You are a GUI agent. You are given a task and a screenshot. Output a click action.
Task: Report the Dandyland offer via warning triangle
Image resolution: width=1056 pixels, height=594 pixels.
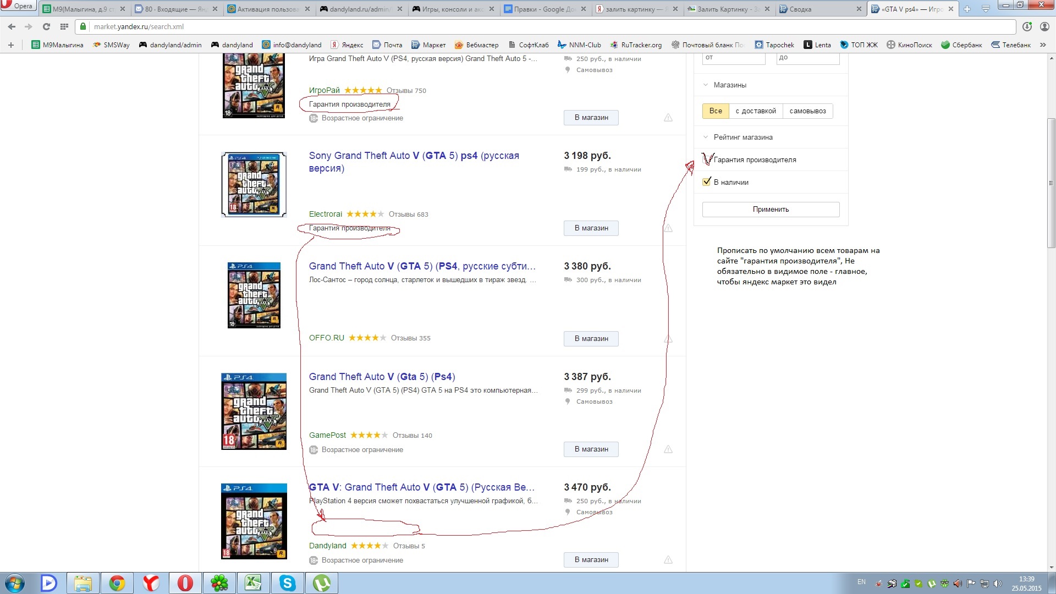pos(668,560)
